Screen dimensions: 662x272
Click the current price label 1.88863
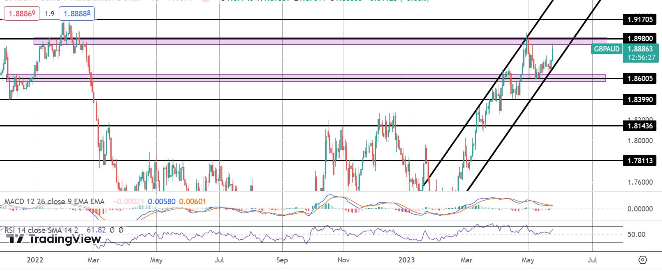(640, 49)
